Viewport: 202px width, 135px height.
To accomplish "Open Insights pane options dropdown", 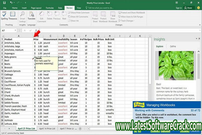I will [196, 39].
